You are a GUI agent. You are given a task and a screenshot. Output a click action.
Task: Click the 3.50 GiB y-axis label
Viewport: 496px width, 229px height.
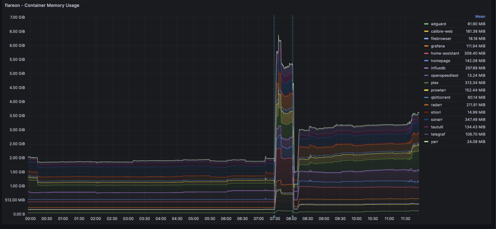pos(18,116)
